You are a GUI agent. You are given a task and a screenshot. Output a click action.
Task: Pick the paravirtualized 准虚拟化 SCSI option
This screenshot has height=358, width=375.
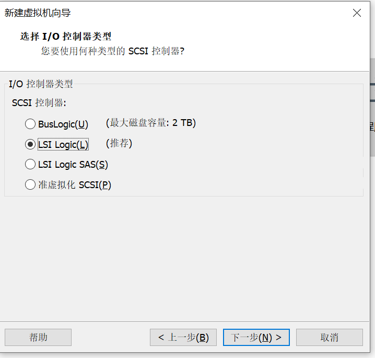[x=30, y=184]
